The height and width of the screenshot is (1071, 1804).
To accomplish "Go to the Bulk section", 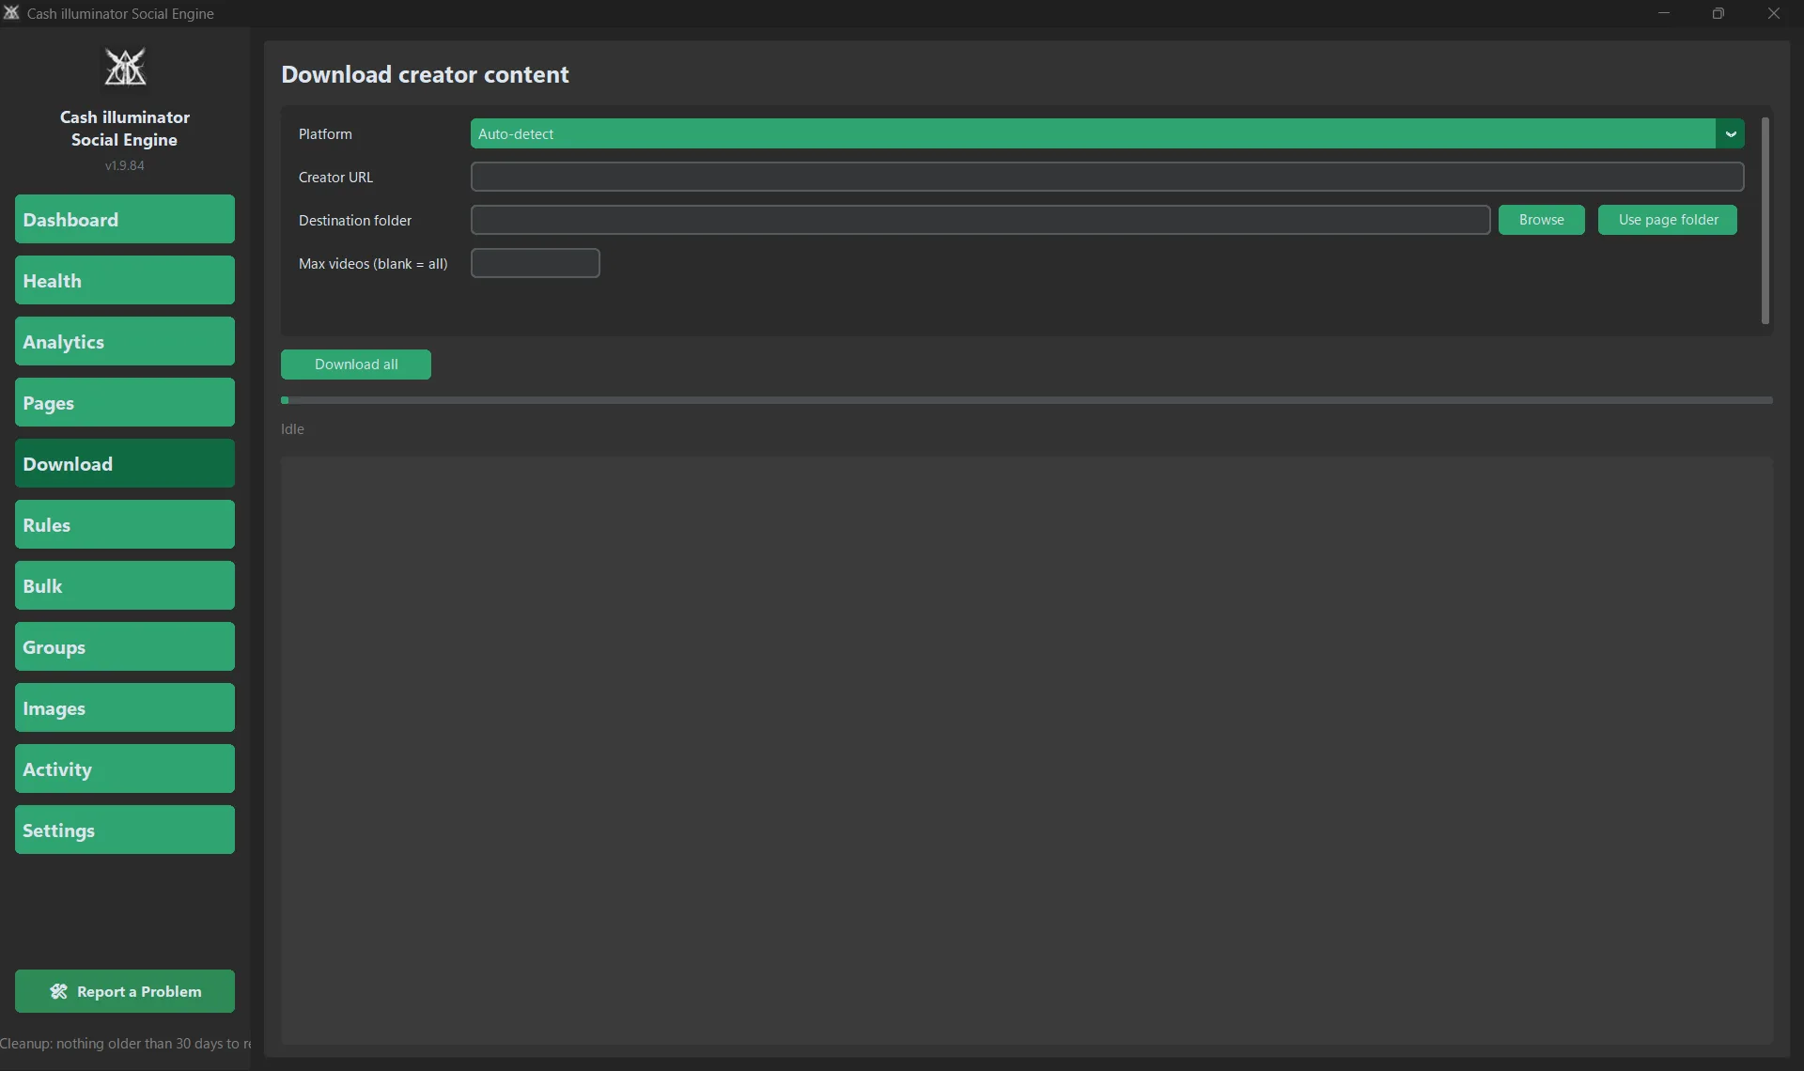I will pyautogui.click(x=125, y=585).
